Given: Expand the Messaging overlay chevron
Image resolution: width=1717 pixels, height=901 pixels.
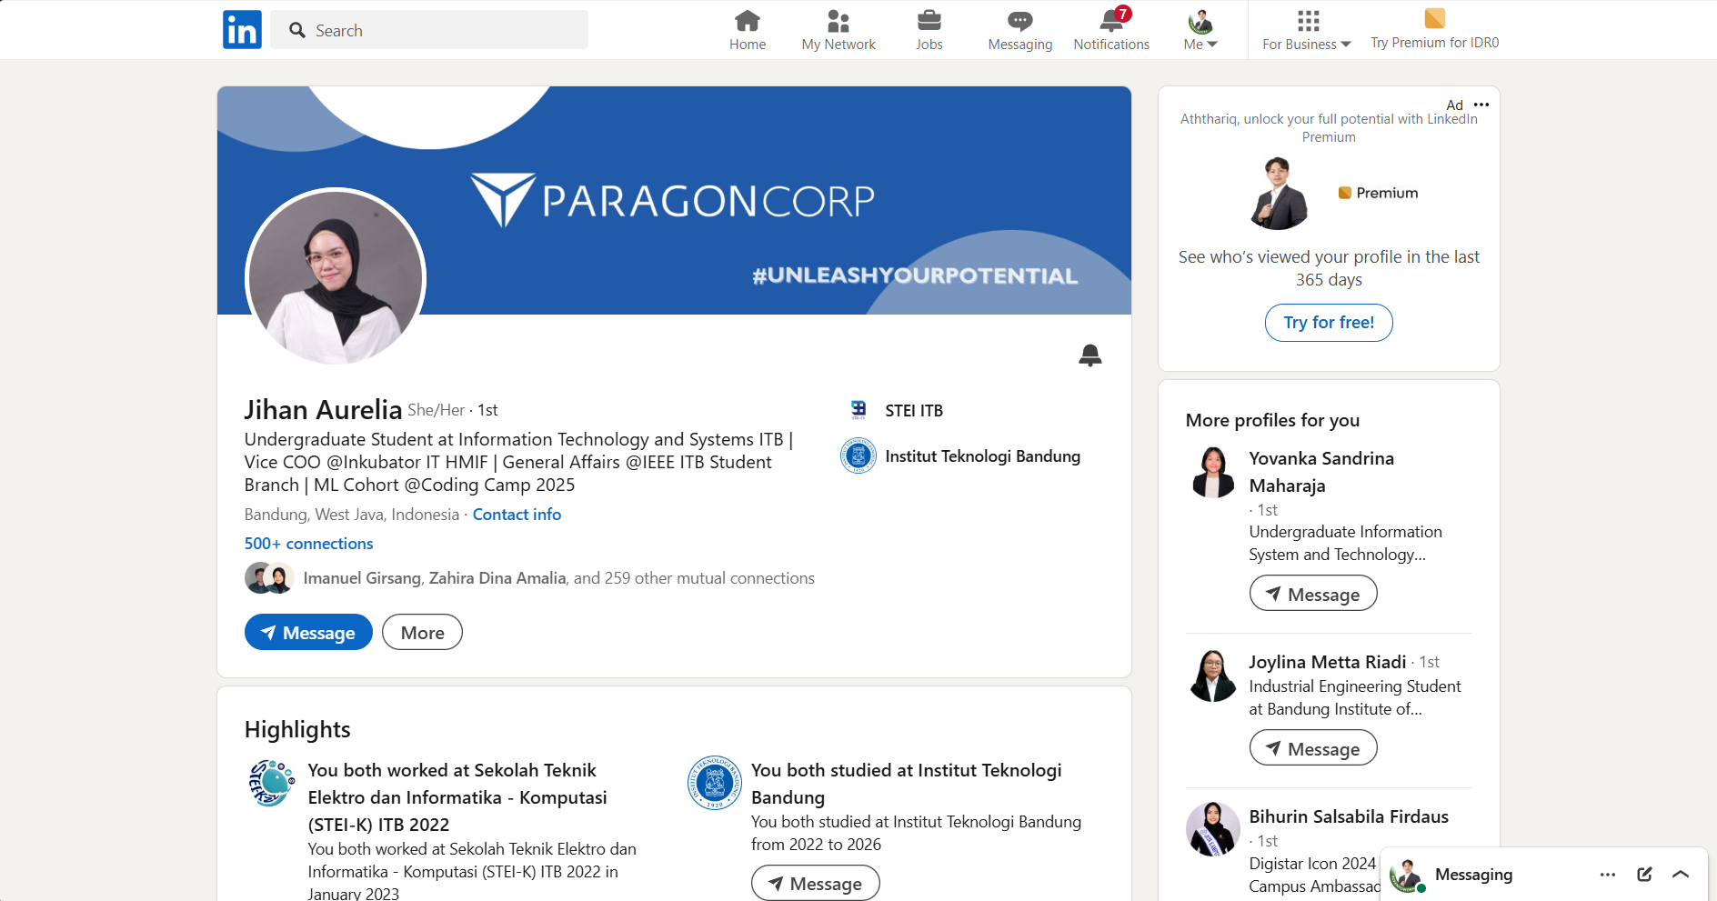Looking at the screenshot, I should (x=1681, y=874).
